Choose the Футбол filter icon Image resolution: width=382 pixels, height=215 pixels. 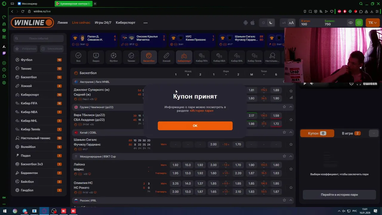click(113, 57)
